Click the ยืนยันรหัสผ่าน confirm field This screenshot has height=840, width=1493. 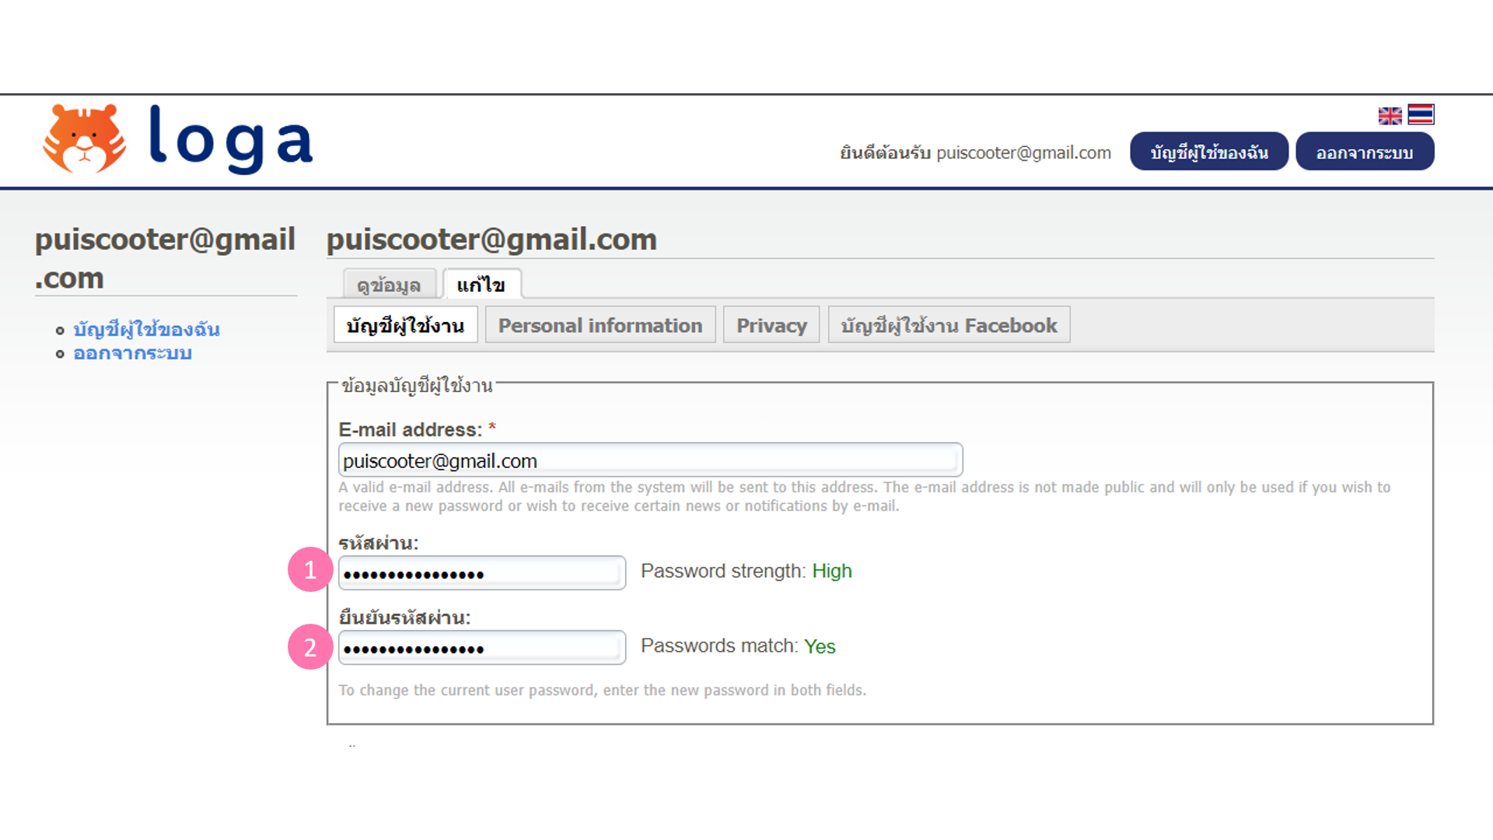tap(481, 648)
